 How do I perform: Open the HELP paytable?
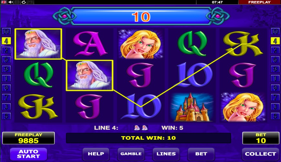96,154
